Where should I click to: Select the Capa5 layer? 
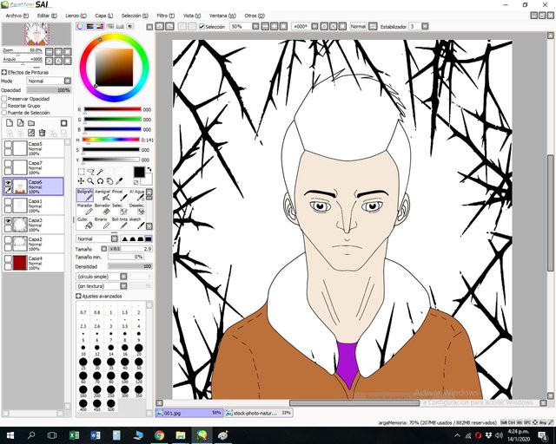(x=33, y=148)
